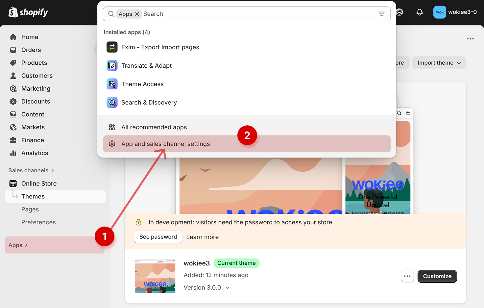Click the search filter icon in search bar
This screenshot has width=484, height=308.
(381, 14)
